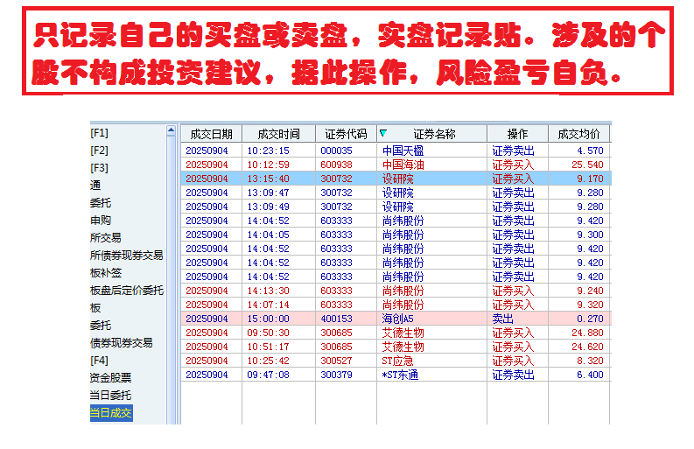Open 板补签 in the sidebar

click(106, 273)
